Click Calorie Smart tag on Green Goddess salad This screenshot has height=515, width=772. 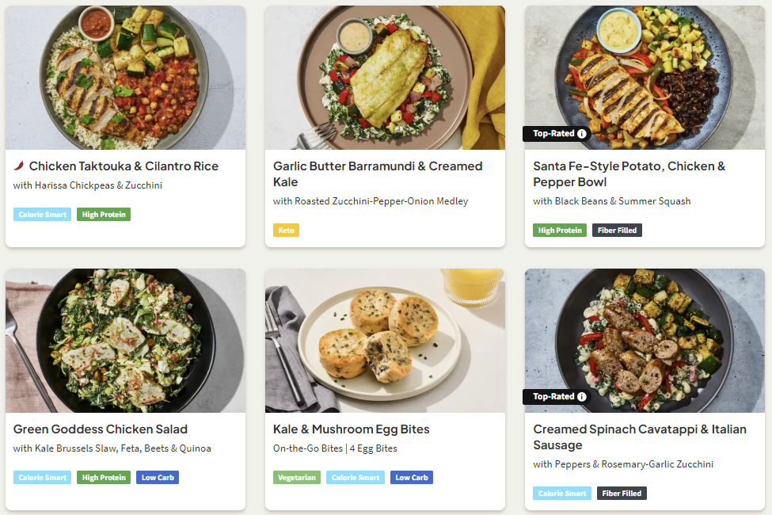point(42,478)
